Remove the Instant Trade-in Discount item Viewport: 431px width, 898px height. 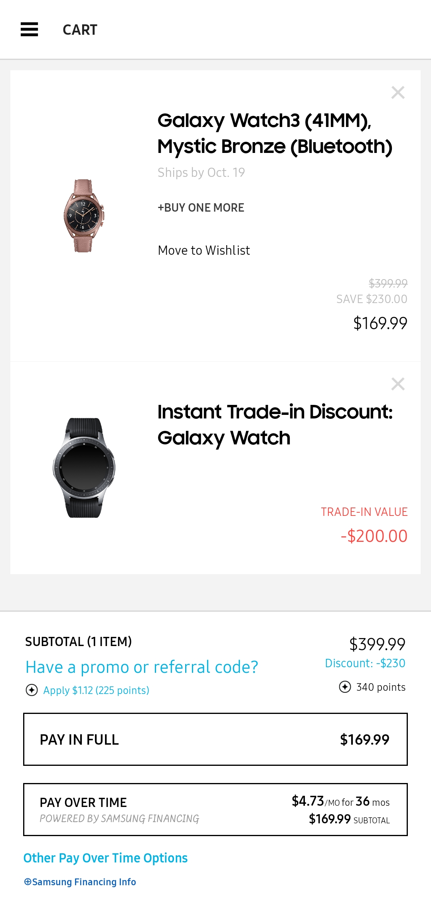click(398, 384)
